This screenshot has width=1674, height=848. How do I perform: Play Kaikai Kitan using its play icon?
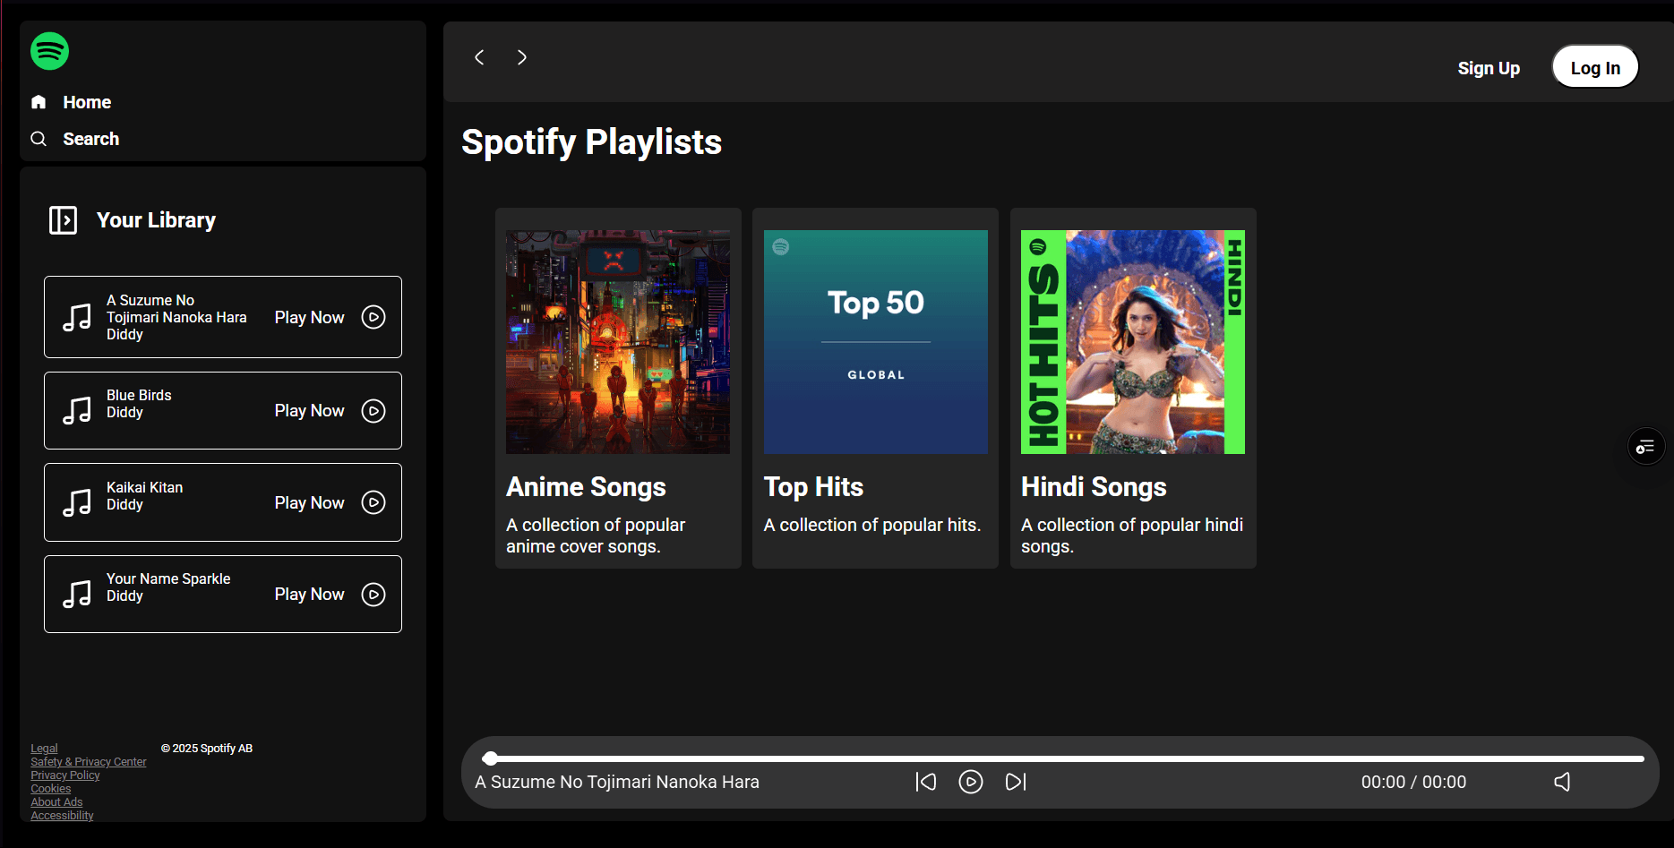[373, 502]
